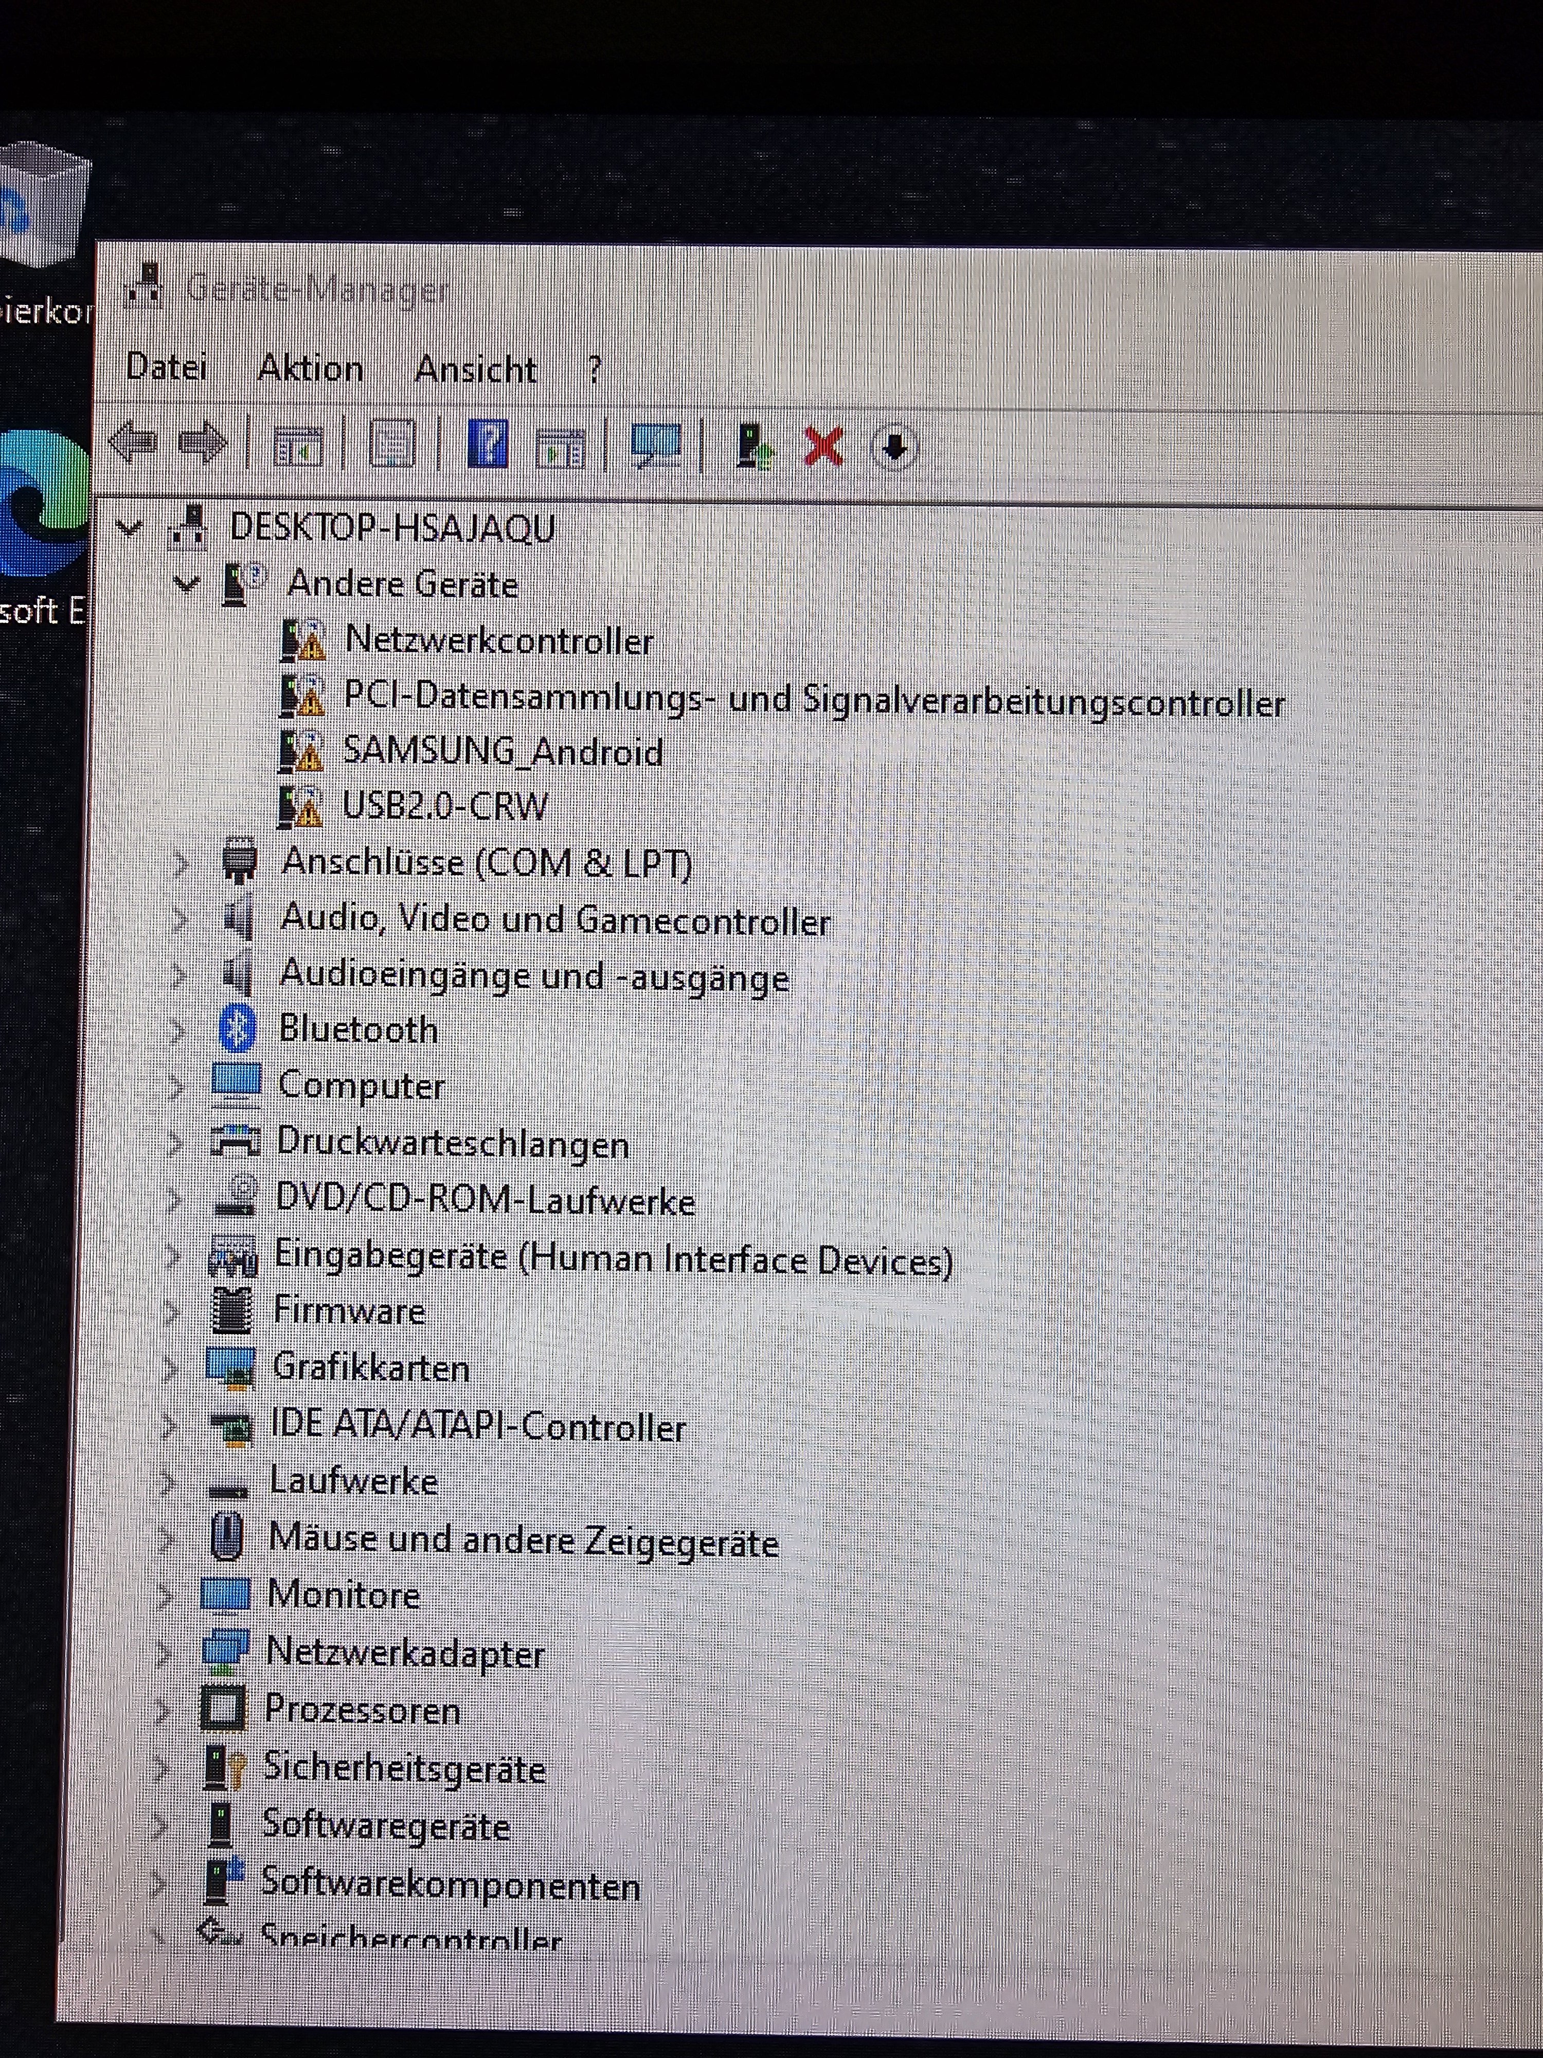Click the properties sheet toolbar icon

392,445
